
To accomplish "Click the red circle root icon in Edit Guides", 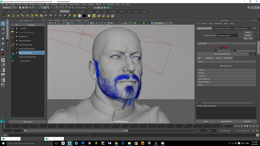I will tap(217, 47).
